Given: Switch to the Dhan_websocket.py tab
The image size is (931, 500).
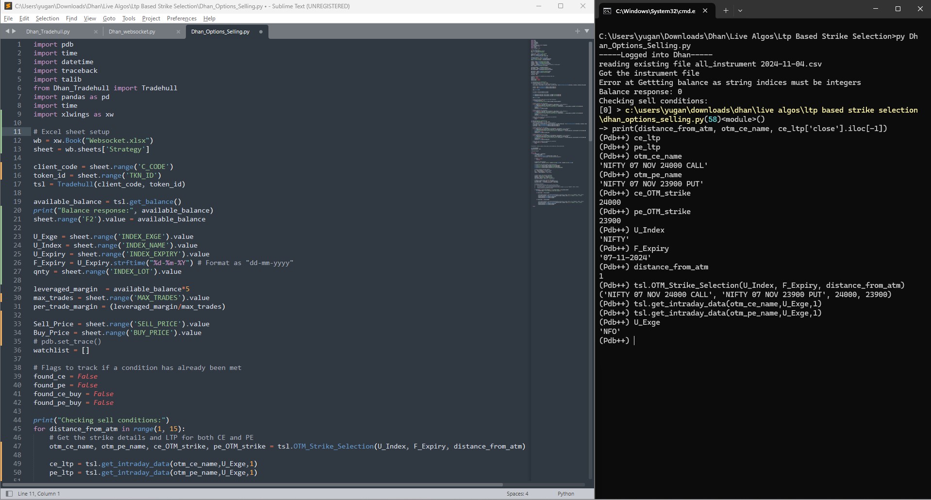Looking at the screenshot, I should click(132, 32).
